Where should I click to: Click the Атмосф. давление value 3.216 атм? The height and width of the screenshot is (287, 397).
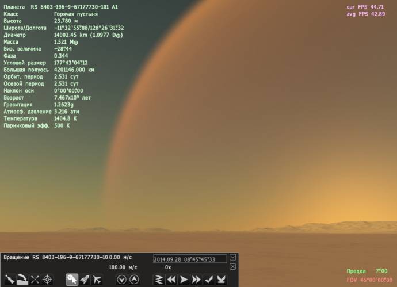pyautogui.click(x=66, y=112)
